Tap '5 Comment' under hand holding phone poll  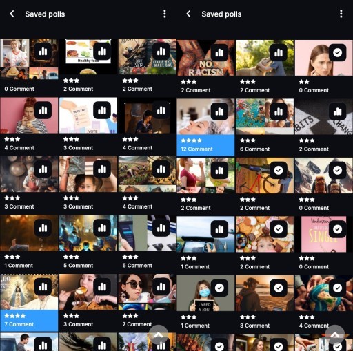(x=137, y=266)
